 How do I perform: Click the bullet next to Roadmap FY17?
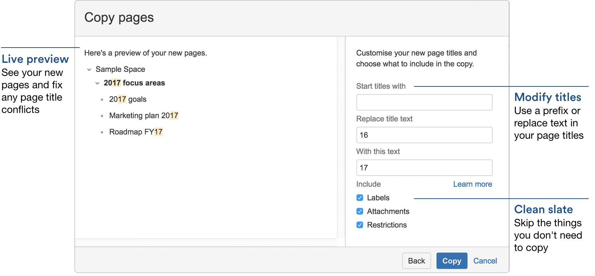click(x=102, y=132)
